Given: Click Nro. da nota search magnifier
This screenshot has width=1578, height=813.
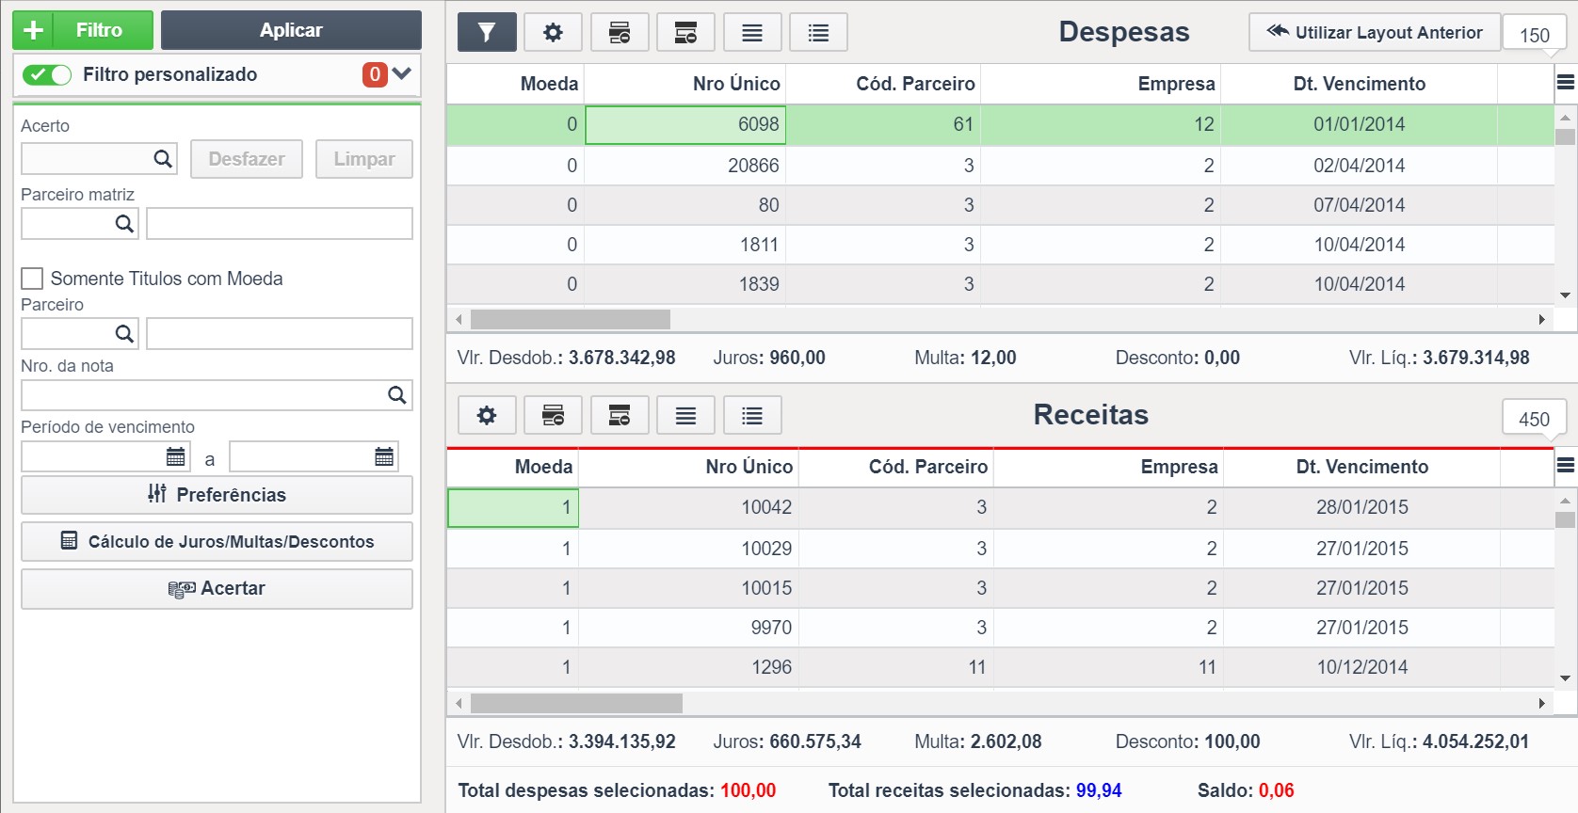Looking at the screenshot, I should 396,395.
